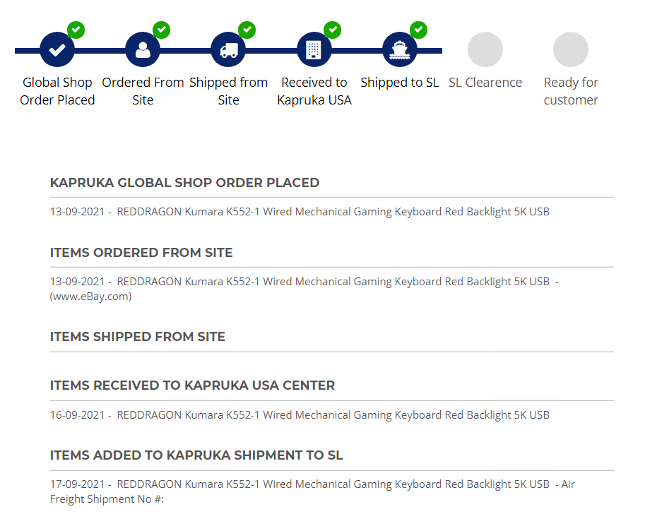Click Items Received To Kapruka USA Center heading
Screen dimensions: 645x514
coord(192,385)
